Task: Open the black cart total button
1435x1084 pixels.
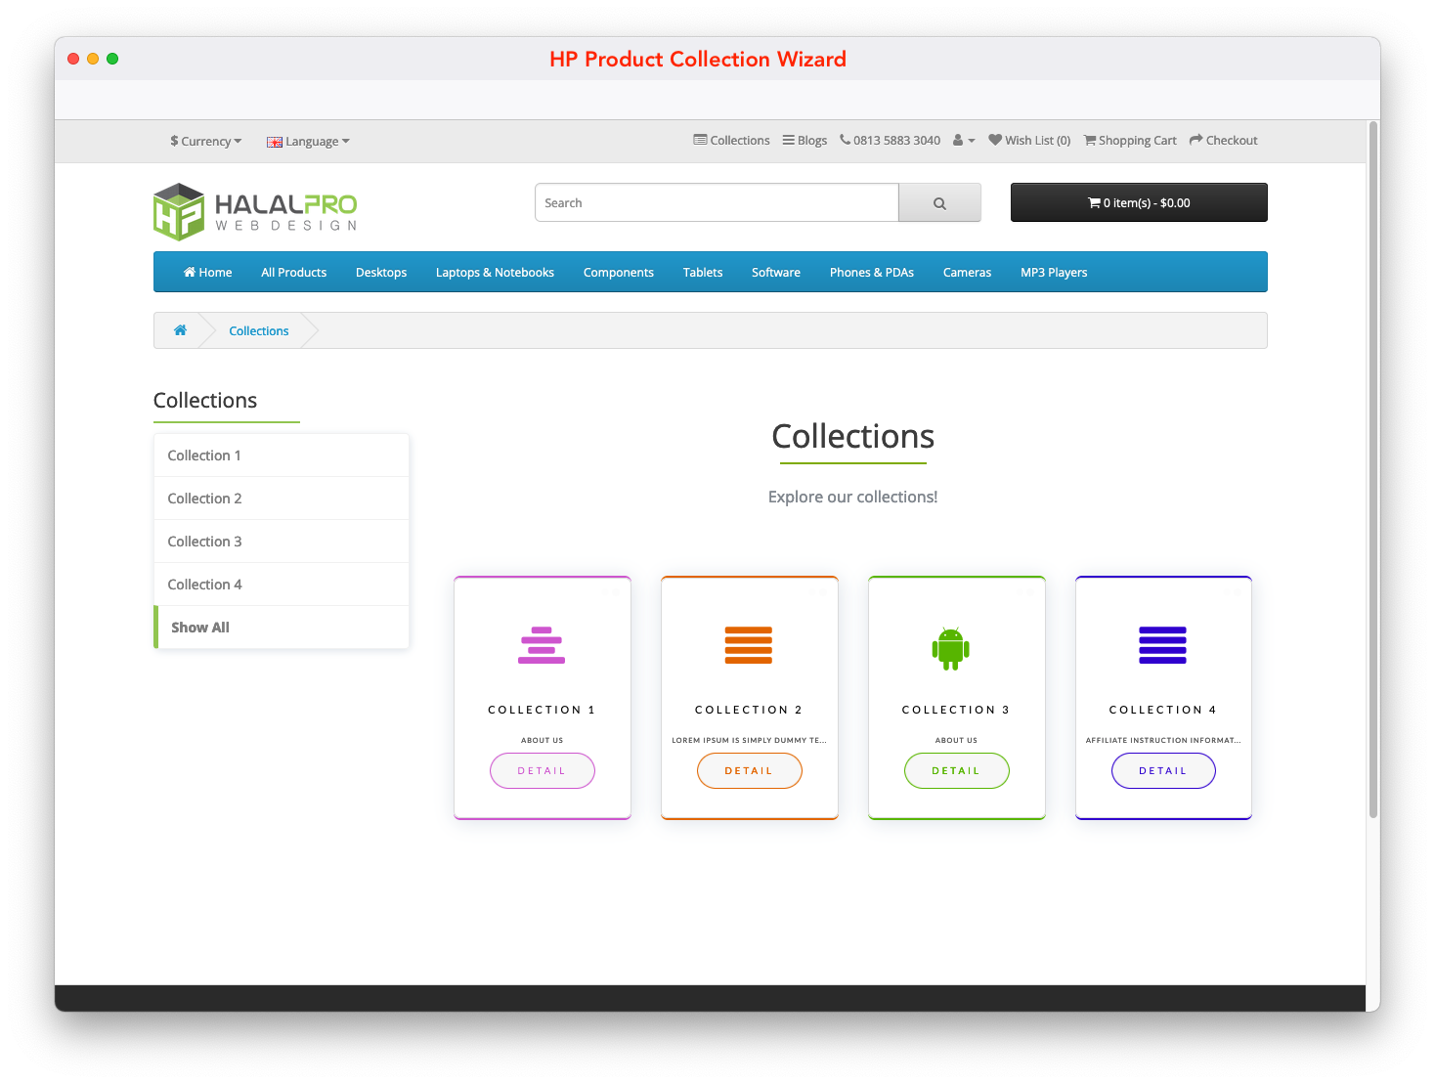Action: tap(1138, 203)
